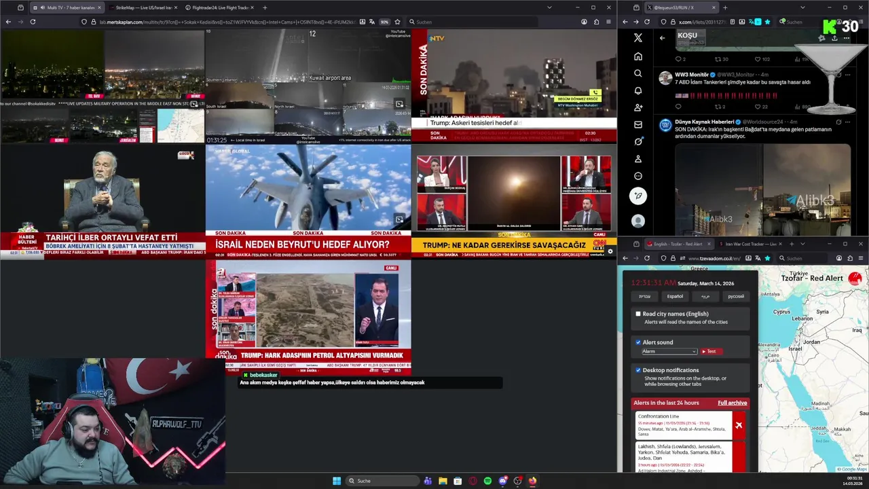Reload the Multi TV browser page
The width and height of the screenshot is (869, 489).
33,22
